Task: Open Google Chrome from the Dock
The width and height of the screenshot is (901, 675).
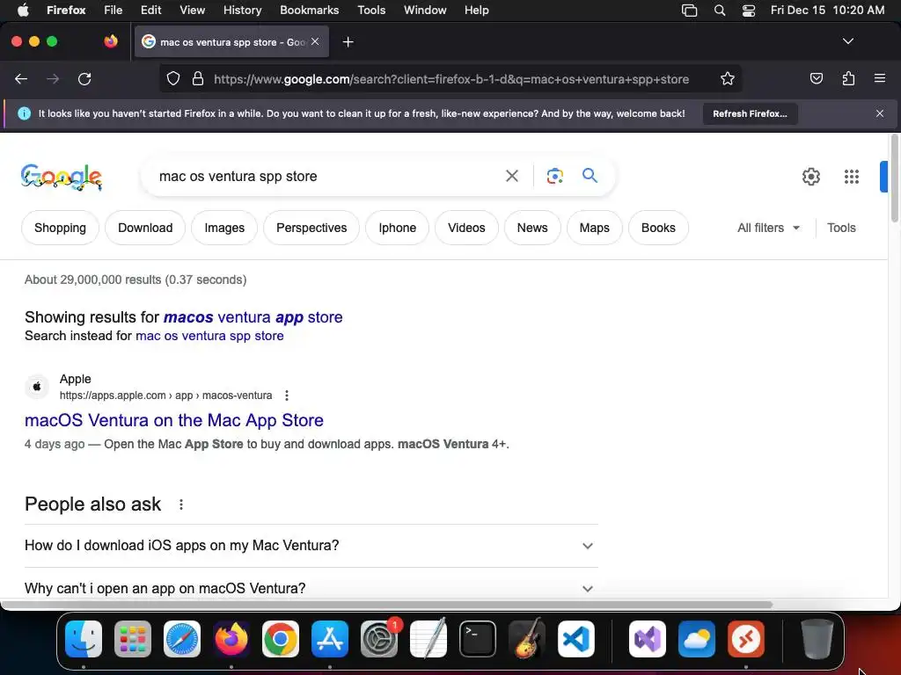Action: pos(281,639)
